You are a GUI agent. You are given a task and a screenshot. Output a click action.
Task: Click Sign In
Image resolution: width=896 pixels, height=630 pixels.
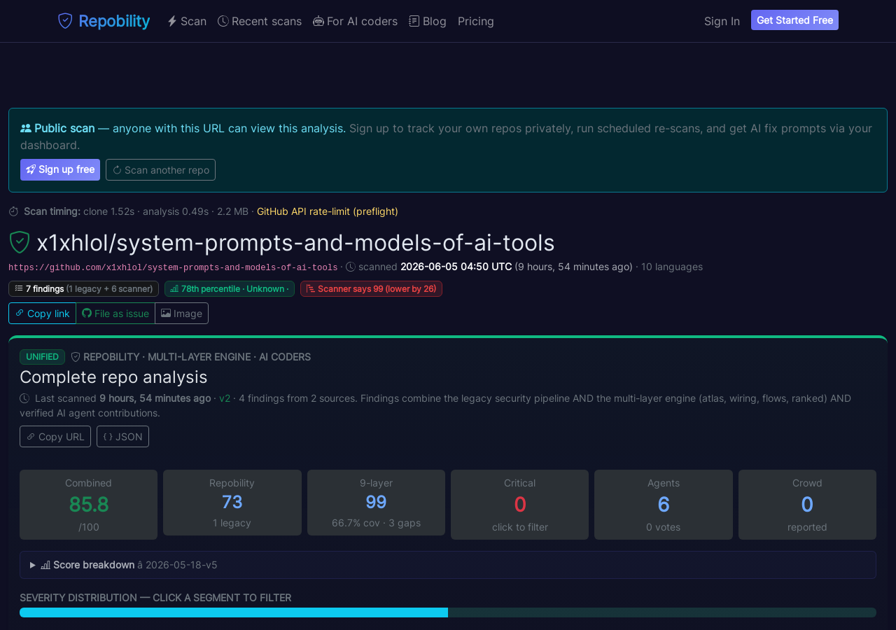point(722,21)
